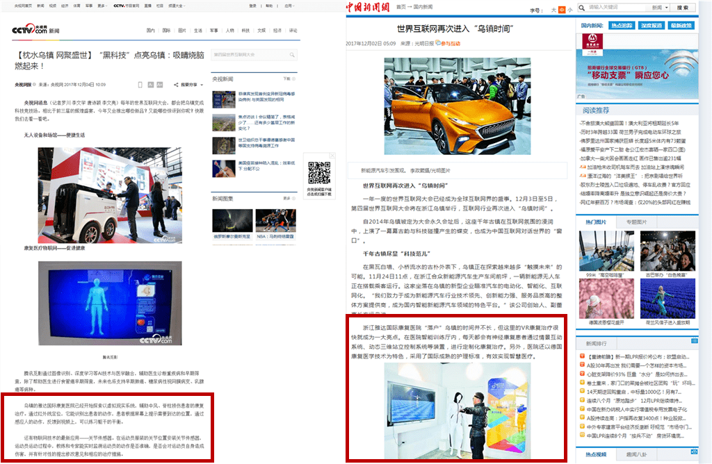Open the 科技 navigation menu item
The width and height of the screenshot is (712, 464).
[245, 31]
